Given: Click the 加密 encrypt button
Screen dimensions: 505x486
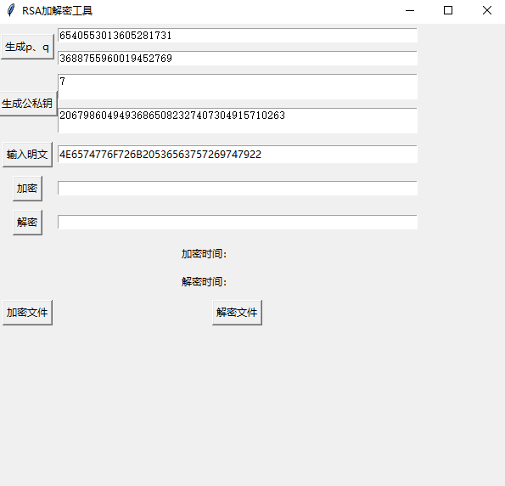Looking at the screenshot, I should (27, 189).
